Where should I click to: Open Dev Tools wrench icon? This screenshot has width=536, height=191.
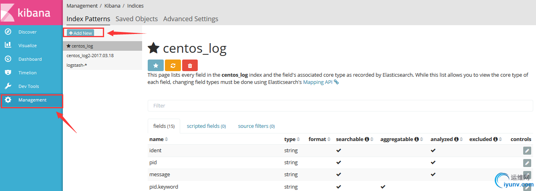click(8, 86)
